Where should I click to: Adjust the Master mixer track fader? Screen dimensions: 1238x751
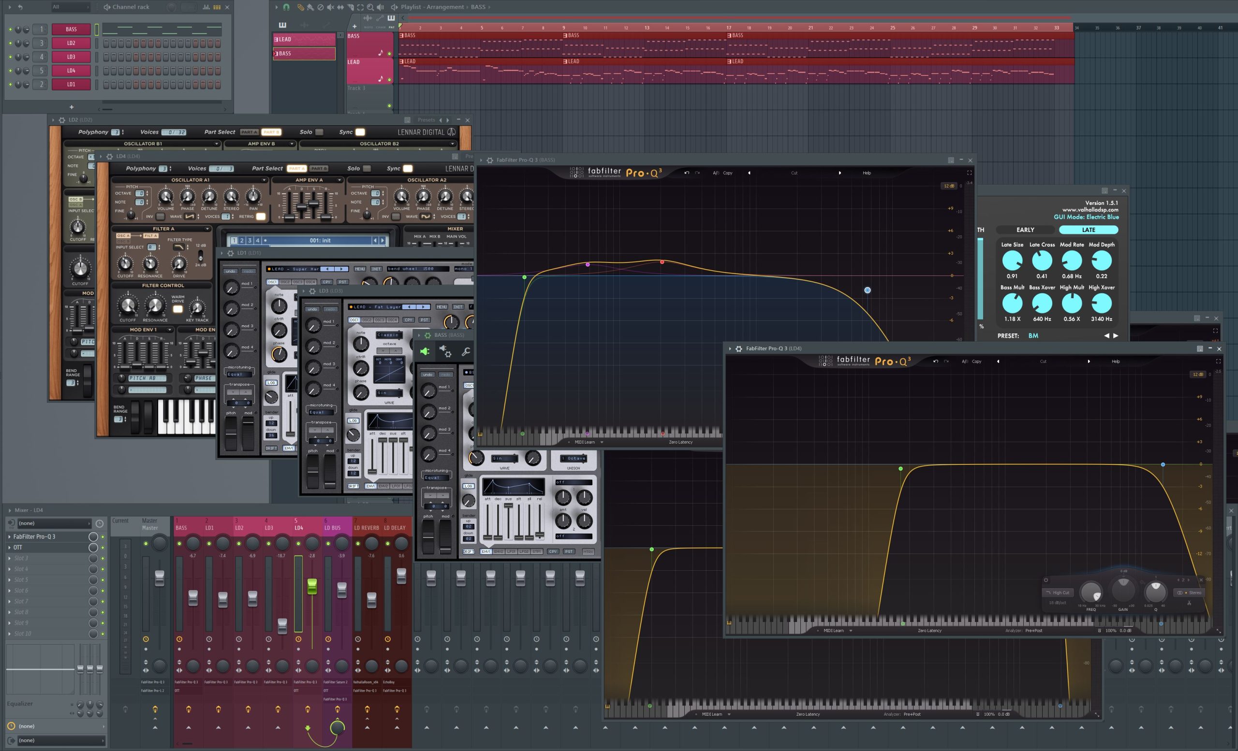coord(159,578)
